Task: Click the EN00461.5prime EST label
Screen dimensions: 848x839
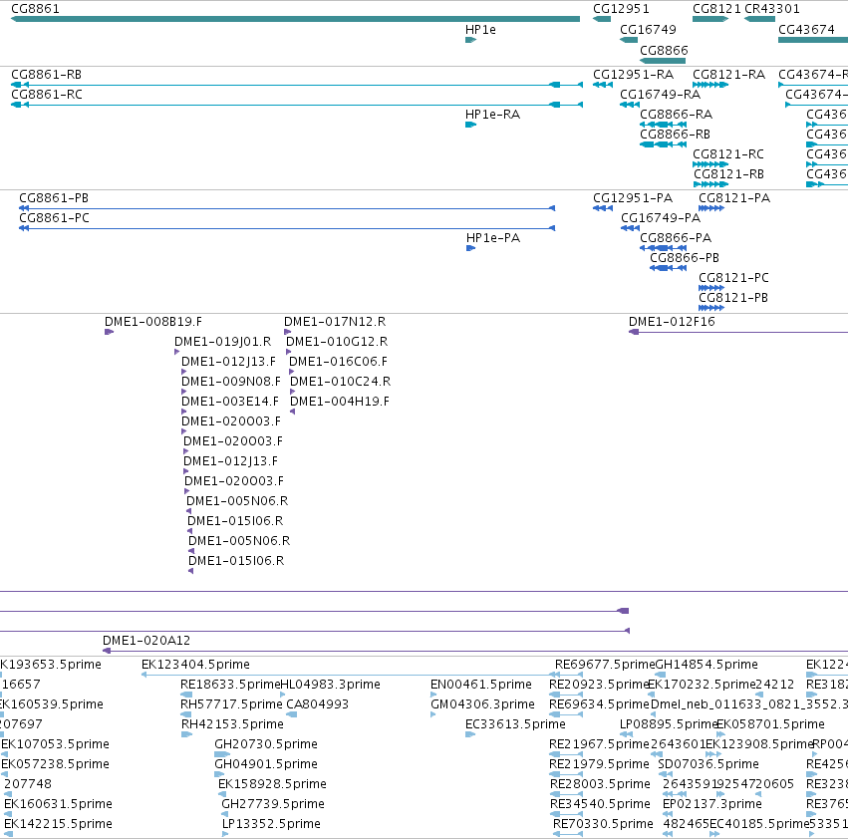Action: tap(481, 685)
